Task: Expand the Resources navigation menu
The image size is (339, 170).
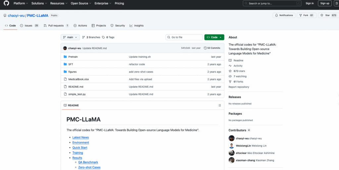Action: [x=59, y=3]
